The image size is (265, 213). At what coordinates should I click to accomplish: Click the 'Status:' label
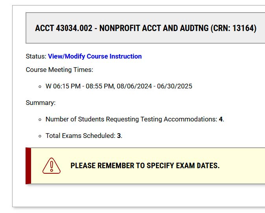click(x=36, y=57)
